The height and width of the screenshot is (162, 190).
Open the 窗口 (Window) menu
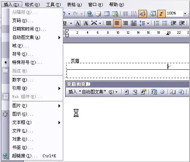(x=96, y=5)
